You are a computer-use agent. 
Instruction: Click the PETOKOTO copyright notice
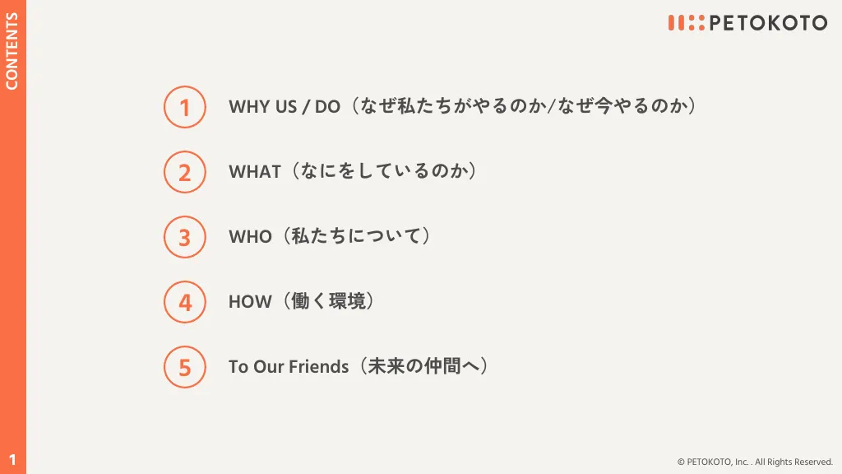(755, 462)
